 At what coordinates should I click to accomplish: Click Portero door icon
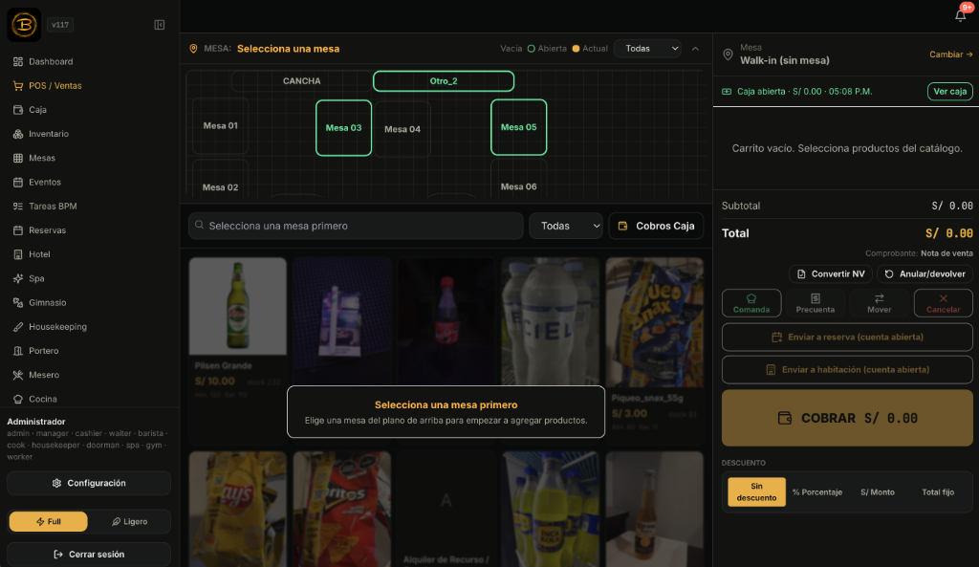(18, 351)
